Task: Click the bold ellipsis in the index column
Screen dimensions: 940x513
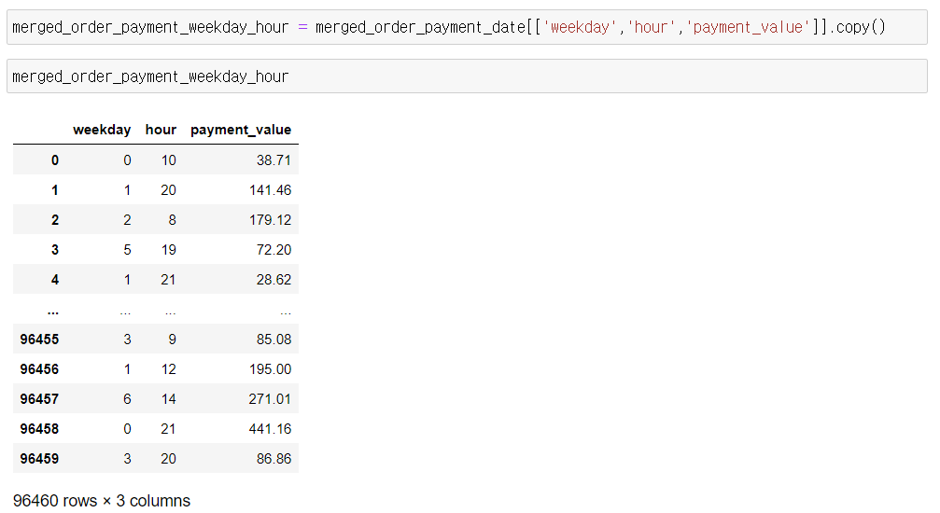Action: click(53, 311)
